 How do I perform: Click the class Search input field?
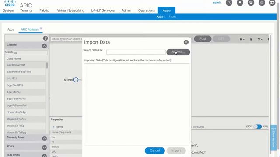click(x=30, y=53)
